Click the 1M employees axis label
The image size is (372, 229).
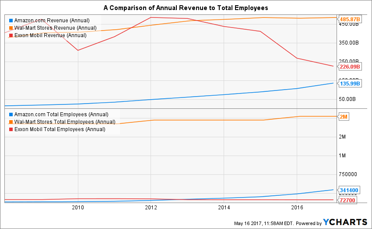[342, 156]
